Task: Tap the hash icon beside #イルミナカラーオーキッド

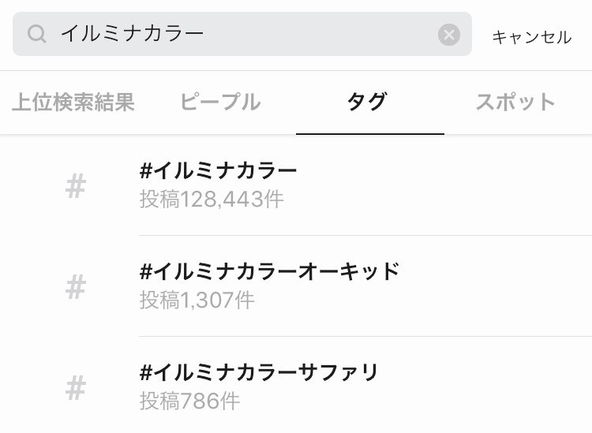Action: [x=75, y=288]
